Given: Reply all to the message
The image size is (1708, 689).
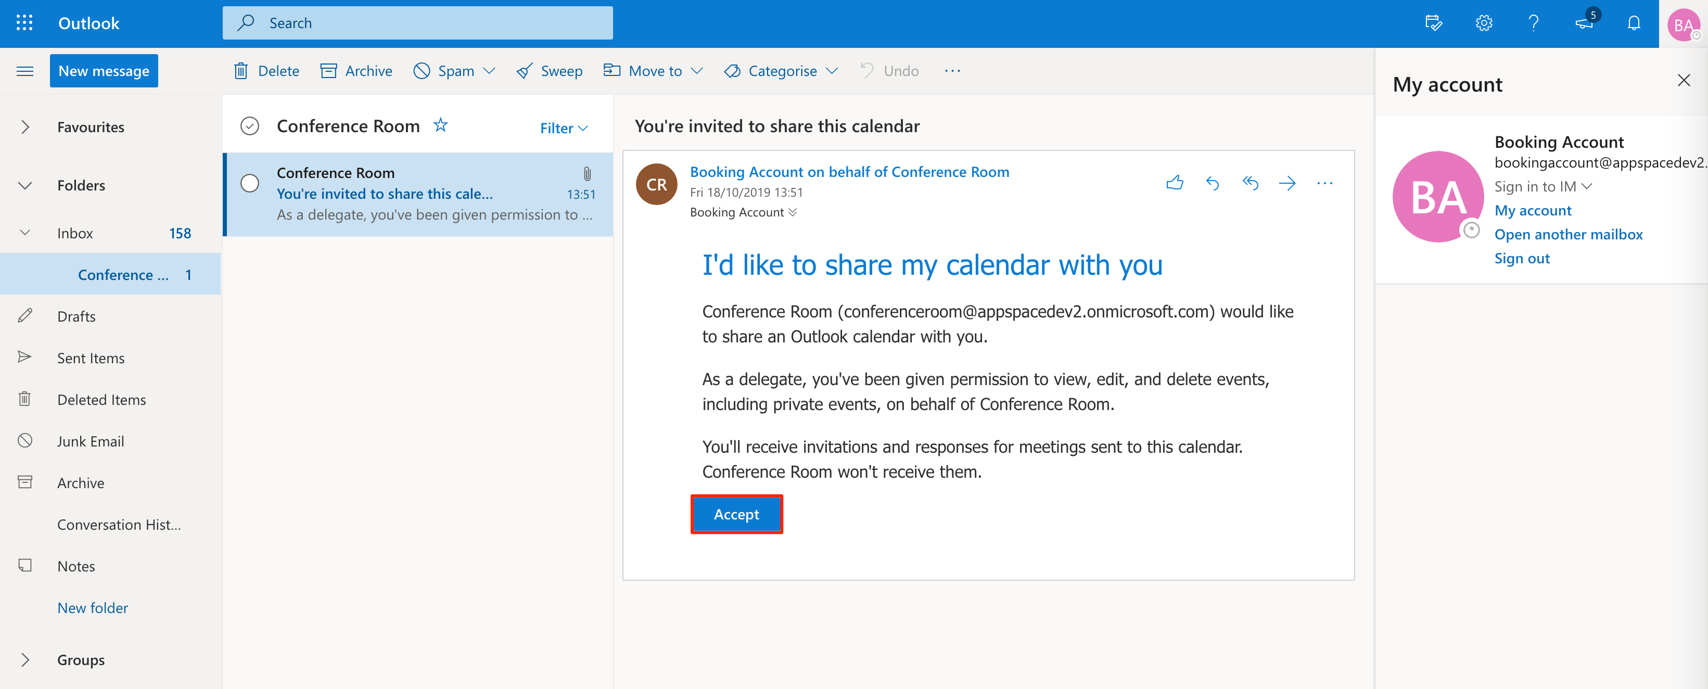Looking at the screenshot, I should [1251, 183].
